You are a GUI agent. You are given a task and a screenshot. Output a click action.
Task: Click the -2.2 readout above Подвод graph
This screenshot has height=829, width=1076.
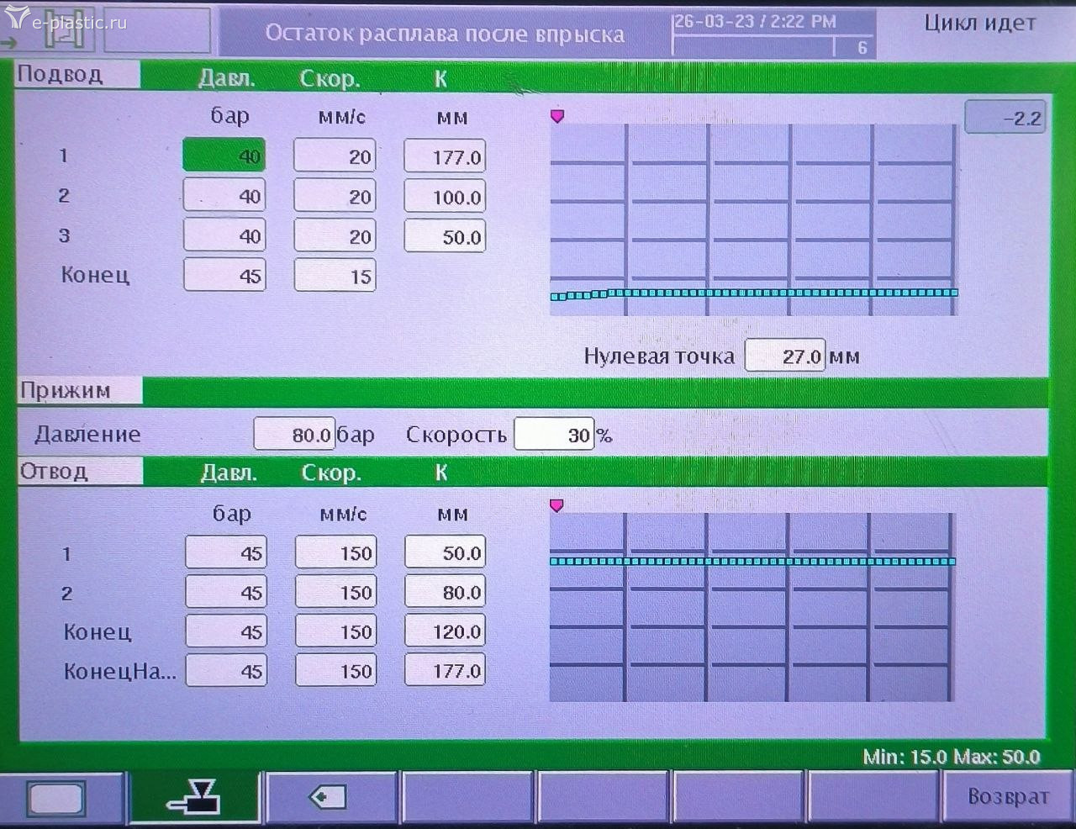tap(1005, 119)
